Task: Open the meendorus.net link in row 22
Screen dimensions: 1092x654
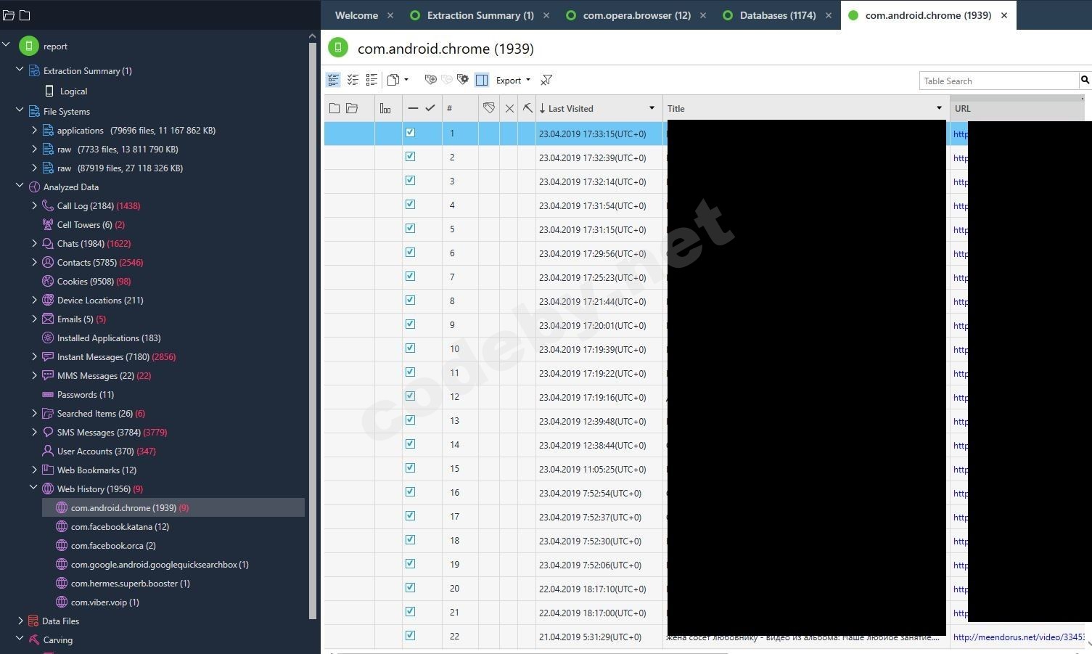Action: 1019,637
